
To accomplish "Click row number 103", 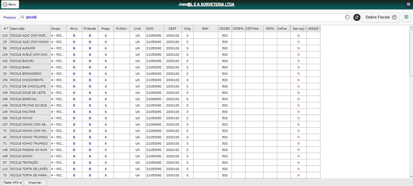I will [5, 35].
